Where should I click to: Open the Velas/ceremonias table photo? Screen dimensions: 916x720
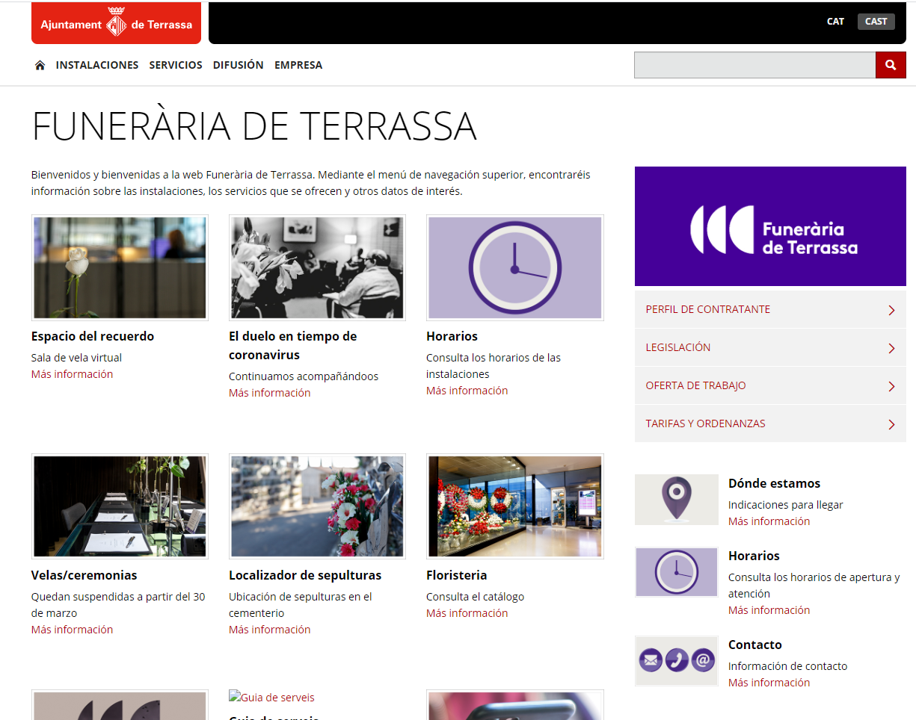(120, 506)
